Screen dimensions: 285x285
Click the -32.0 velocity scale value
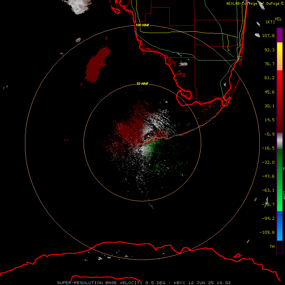tap(268, 162)
